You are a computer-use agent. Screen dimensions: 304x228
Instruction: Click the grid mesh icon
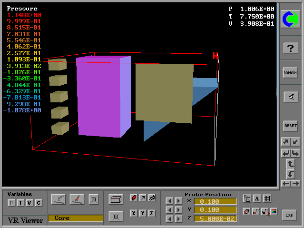pos(267,198)
